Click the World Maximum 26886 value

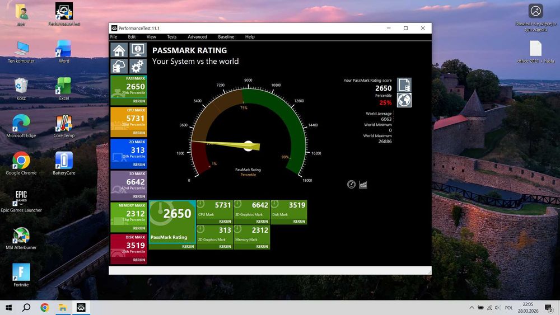(385, 141)
